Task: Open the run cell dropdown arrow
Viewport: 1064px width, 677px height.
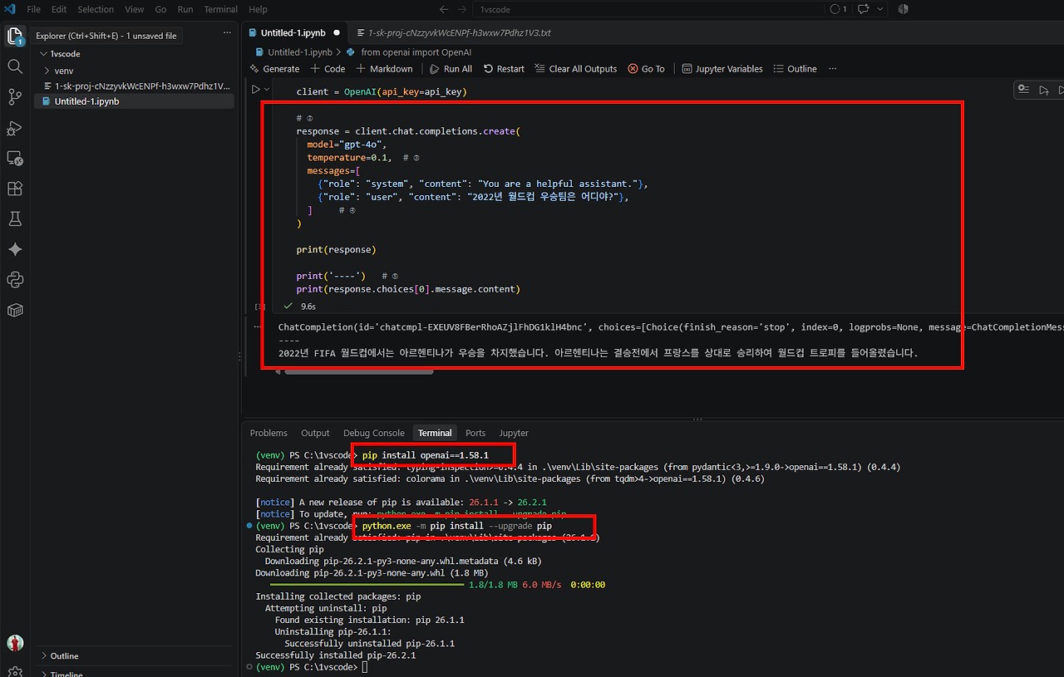Action: 267,90
